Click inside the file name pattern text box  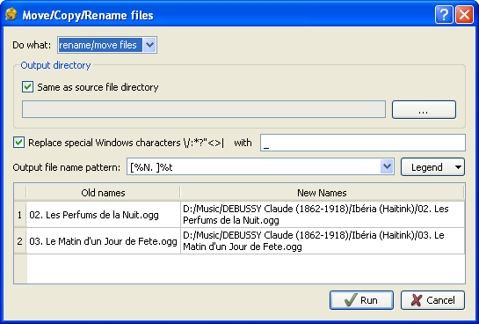[253, 166]
